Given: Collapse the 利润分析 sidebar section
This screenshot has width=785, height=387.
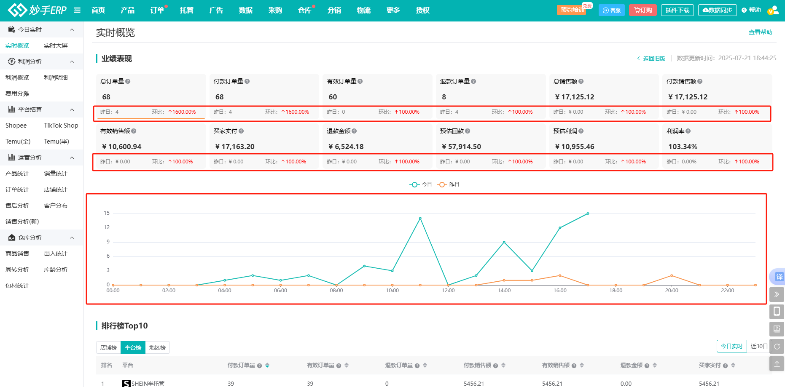Looking at the screenshot, I should [72, 61].
